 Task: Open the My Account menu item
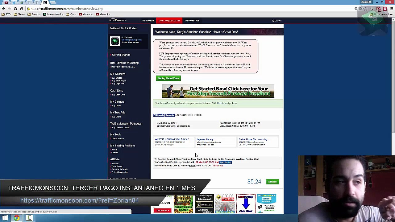148,21
